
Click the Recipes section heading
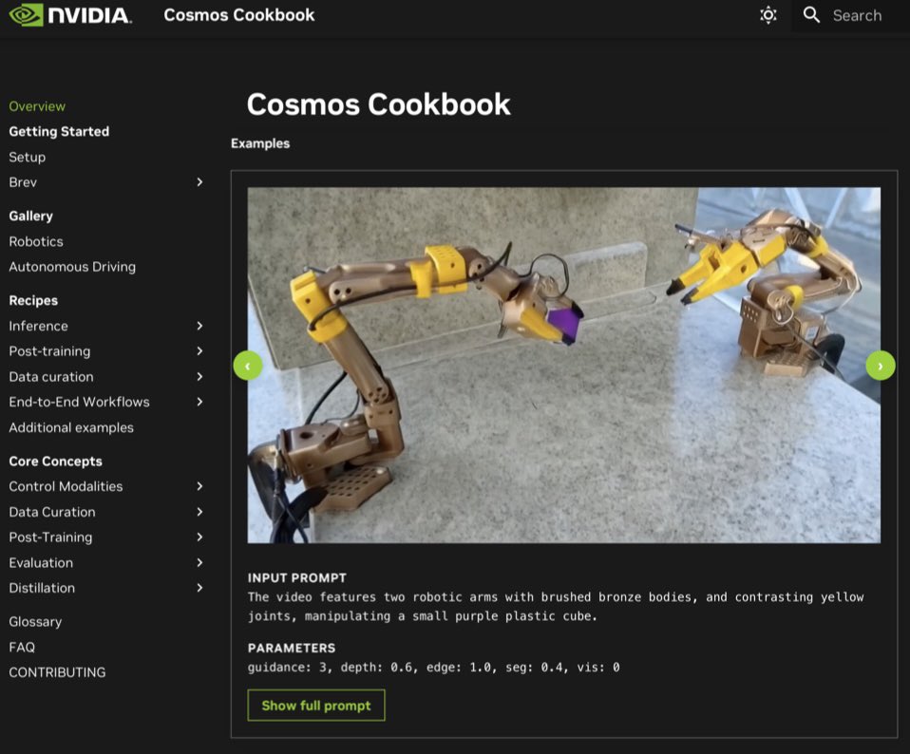point(33,300)
